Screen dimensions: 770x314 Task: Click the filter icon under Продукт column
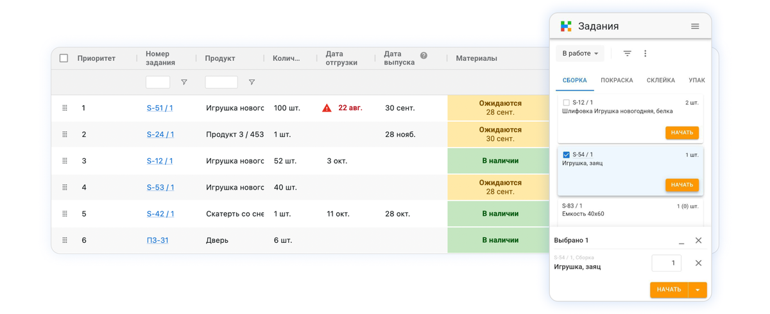pyautogui.click(x=252, y=82)
